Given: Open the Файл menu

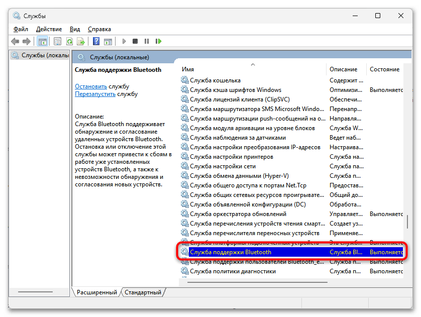Looking at the screenshot, I should [x=21, y=29].
